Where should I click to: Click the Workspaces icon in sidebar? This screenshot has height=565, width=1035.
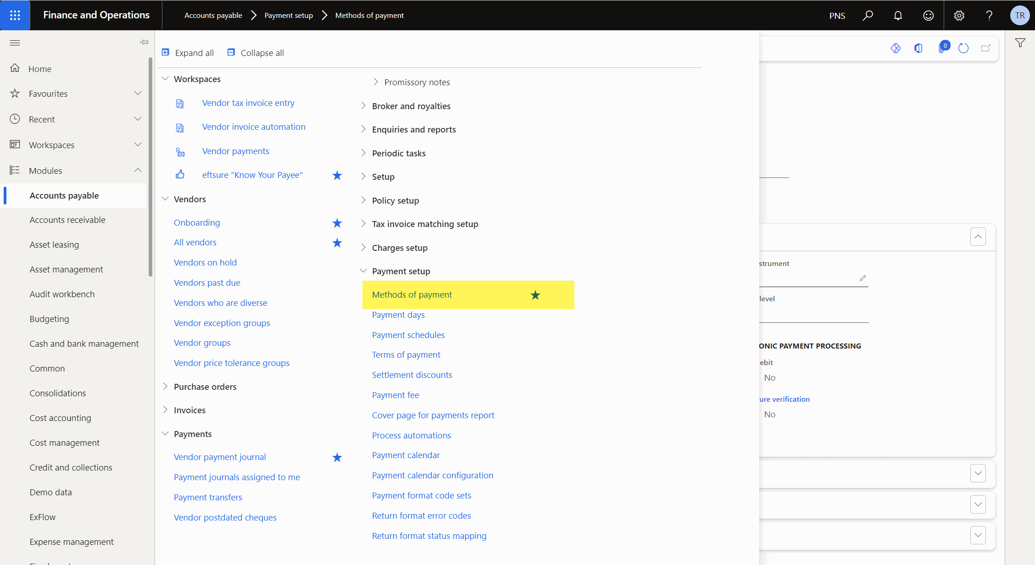tap(15, 145)
